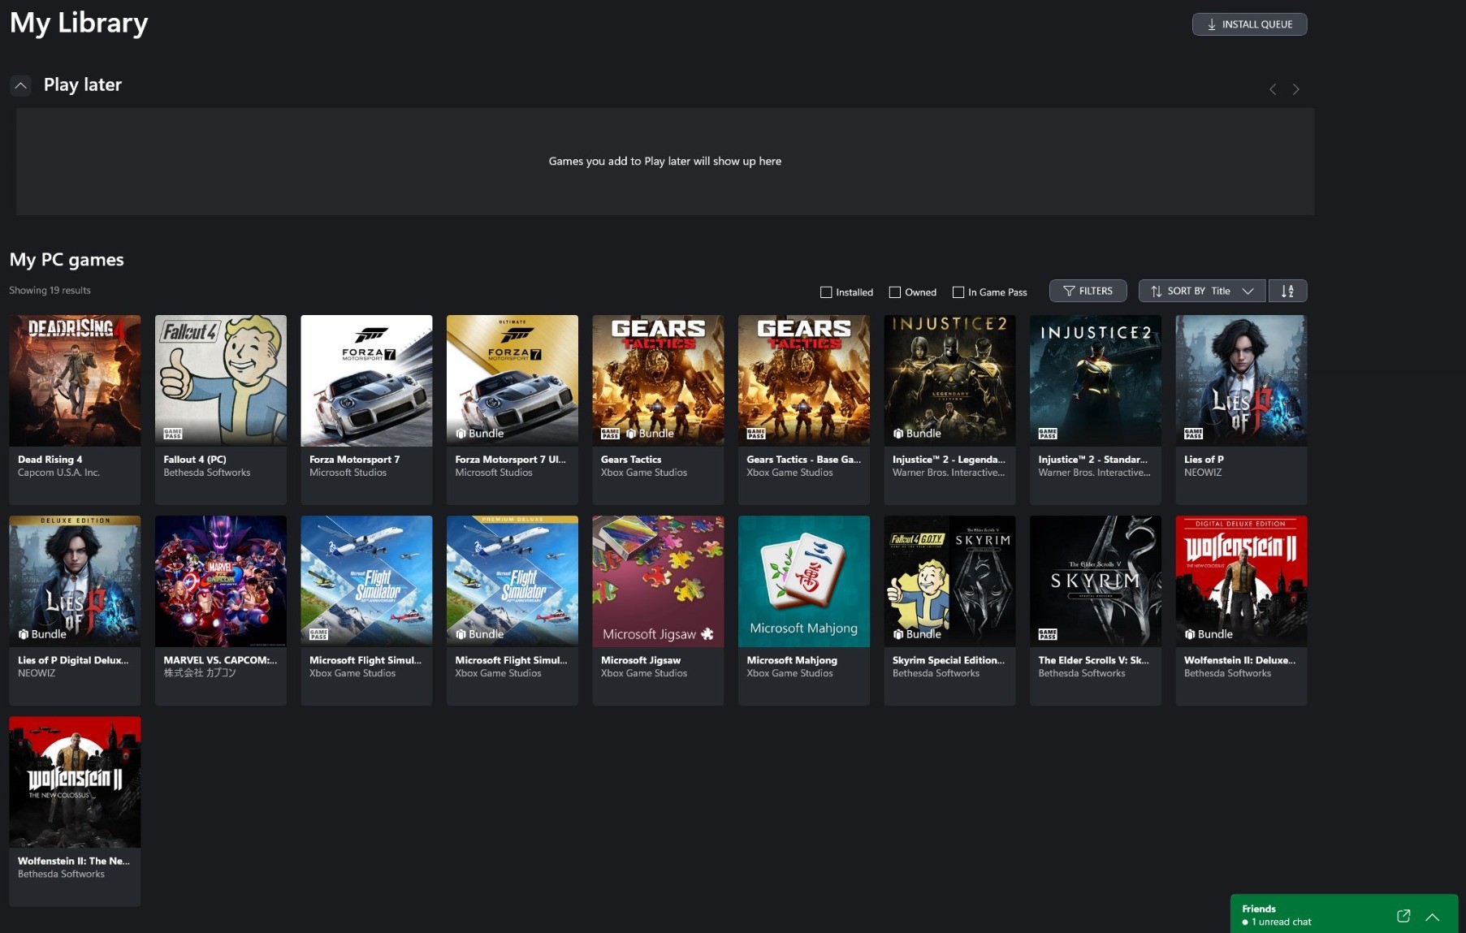The image size is (1466, 933).
Task: Select Injustice 2 Standard Edition cover
Action: pyautogui.click(x=1096, y=381)
